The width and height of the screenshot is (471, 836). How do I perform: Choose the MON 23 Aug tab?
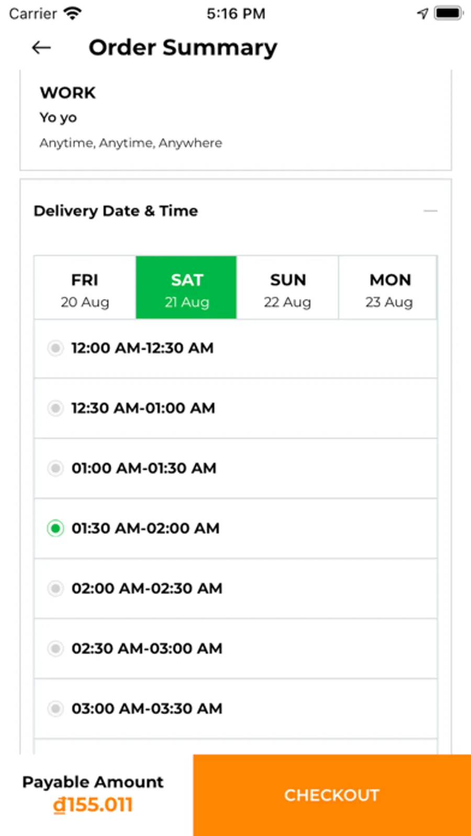pos(389,288)
